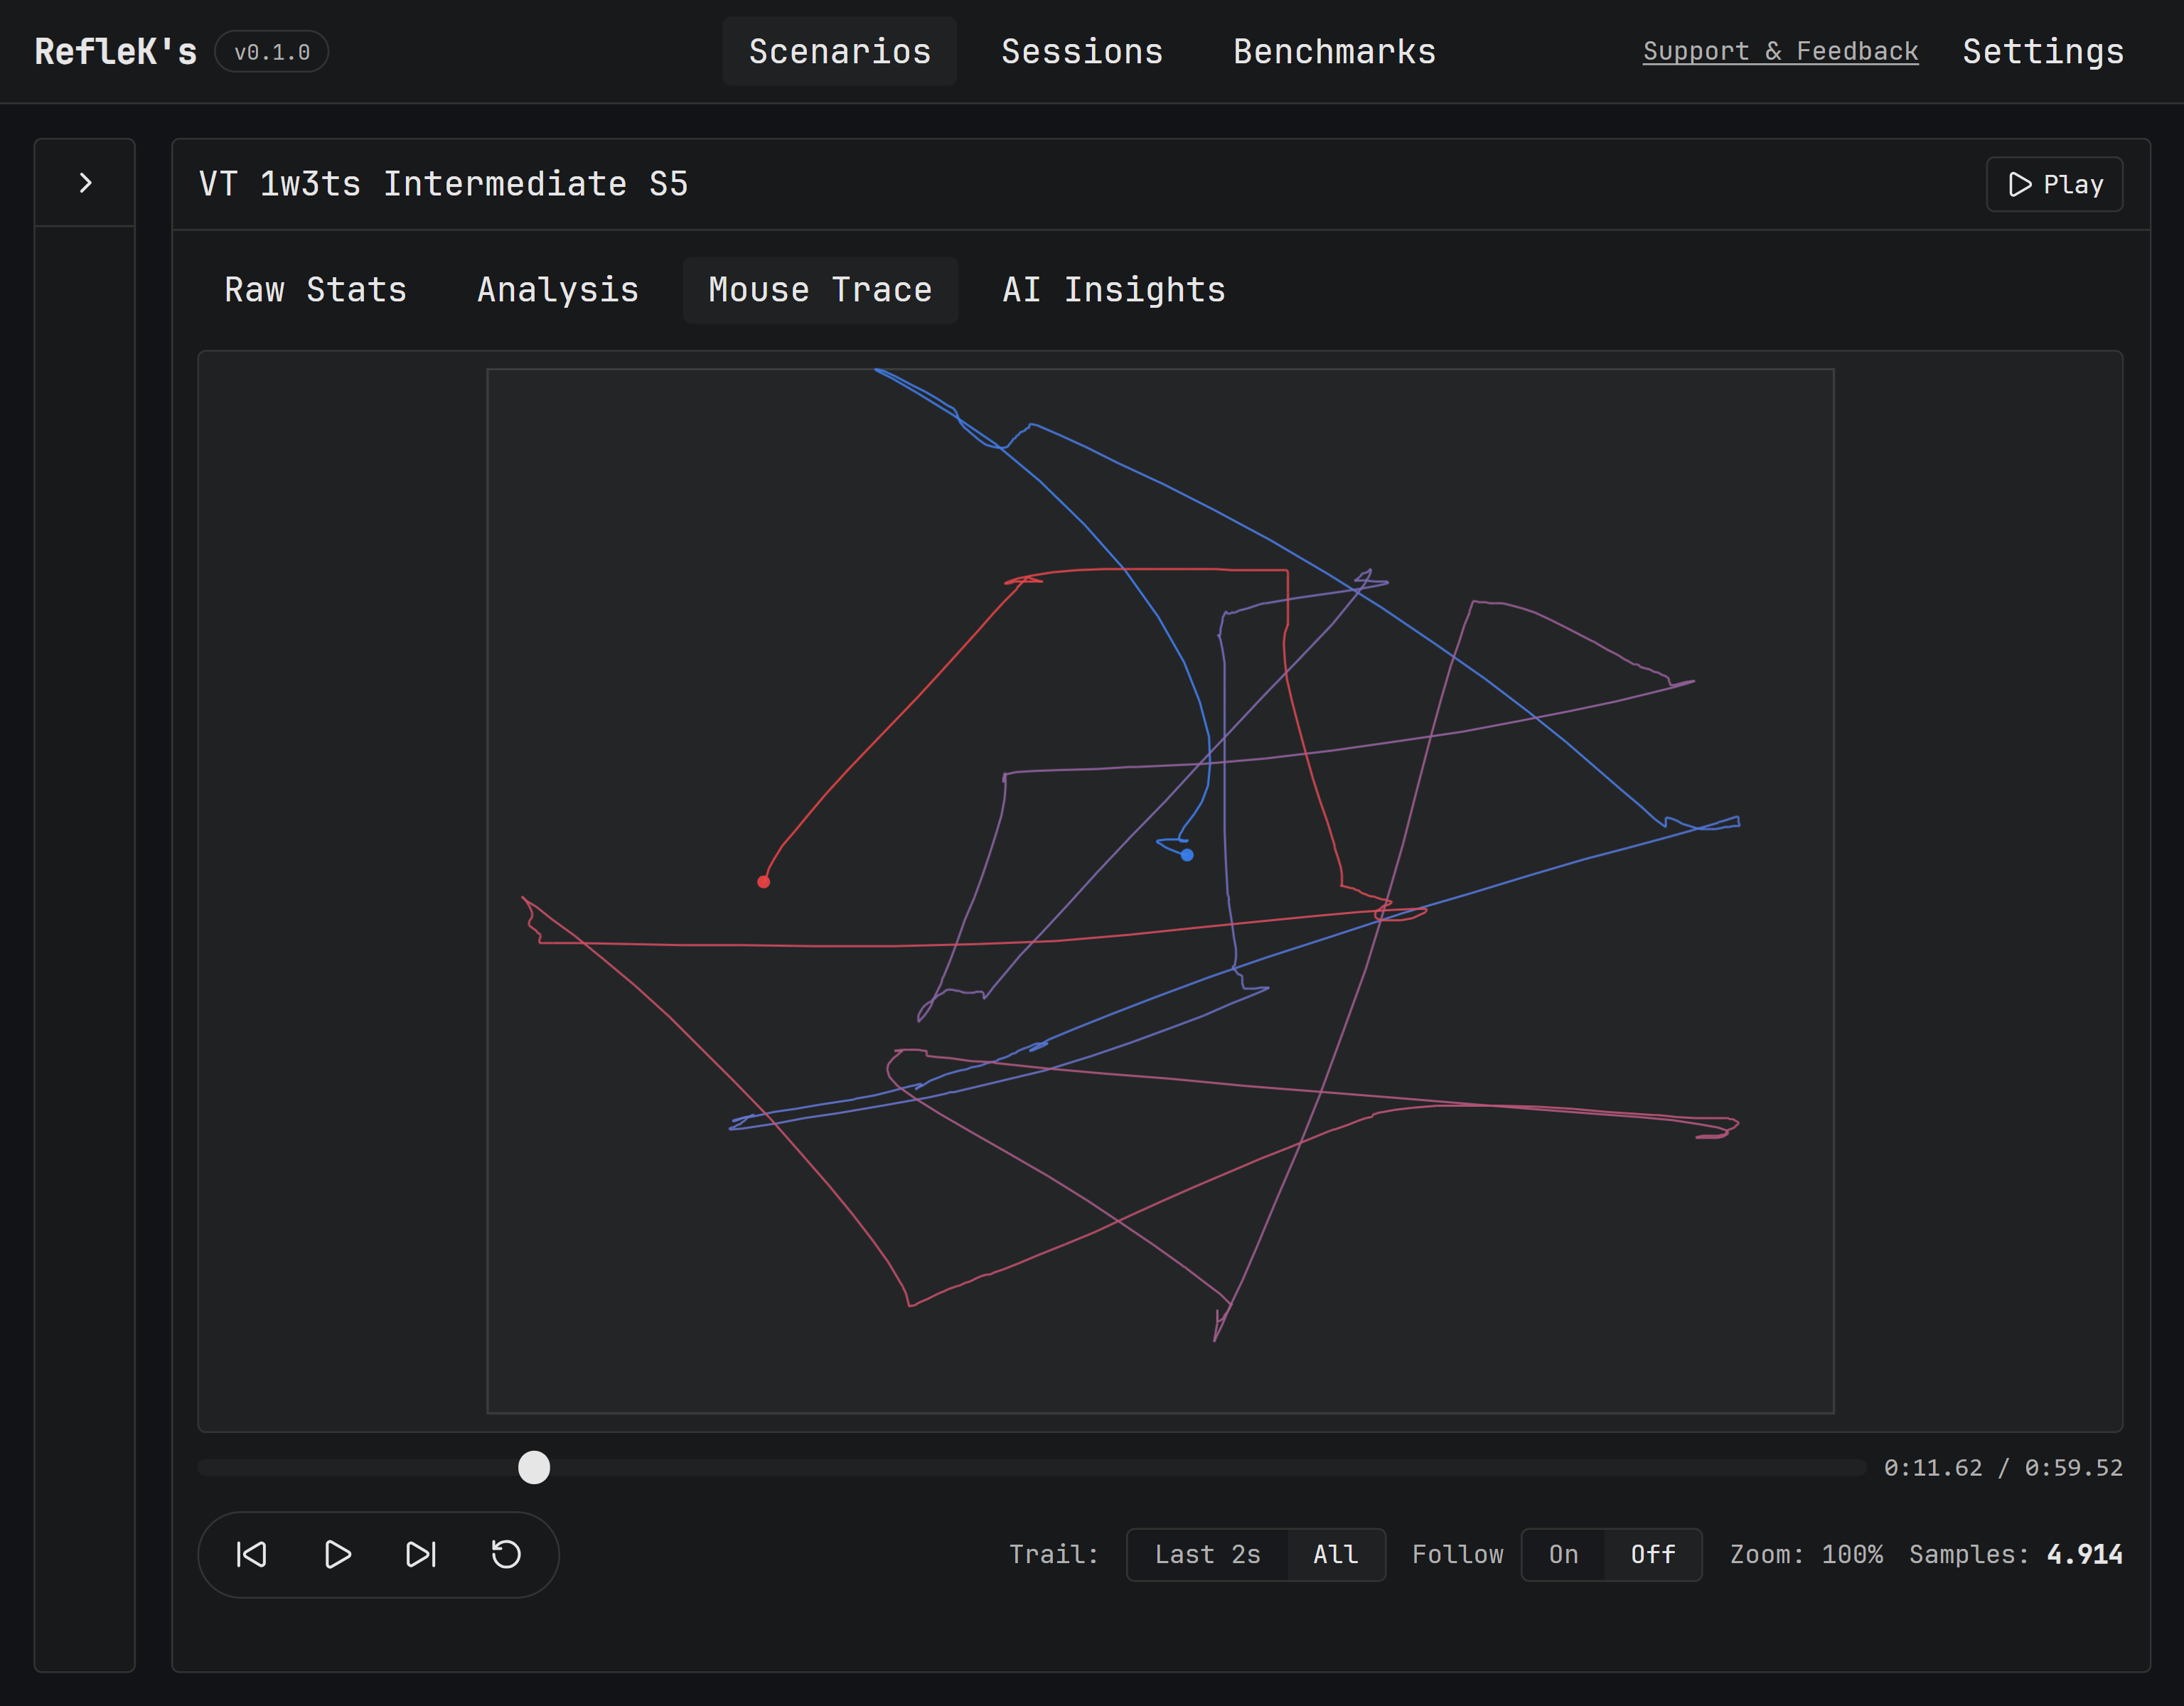Turn Follow mode Off
The height and width of the screenshot is (1706, 2184).
pyautogui.click(x=1651, y=1554)
